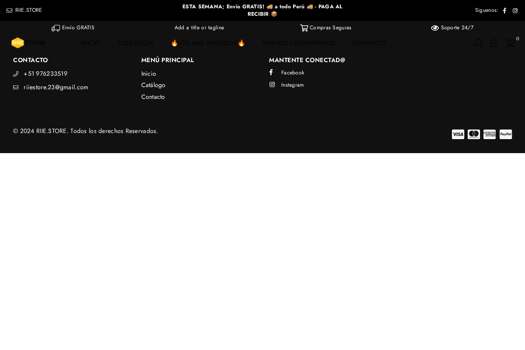
Task: Click the Mastercard payment icon
Action: pyautogui.click(x=473, y=134)
